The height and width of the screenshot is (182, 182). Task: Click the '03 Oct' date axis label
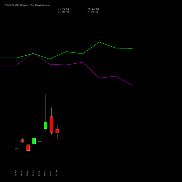pos(51,173)
